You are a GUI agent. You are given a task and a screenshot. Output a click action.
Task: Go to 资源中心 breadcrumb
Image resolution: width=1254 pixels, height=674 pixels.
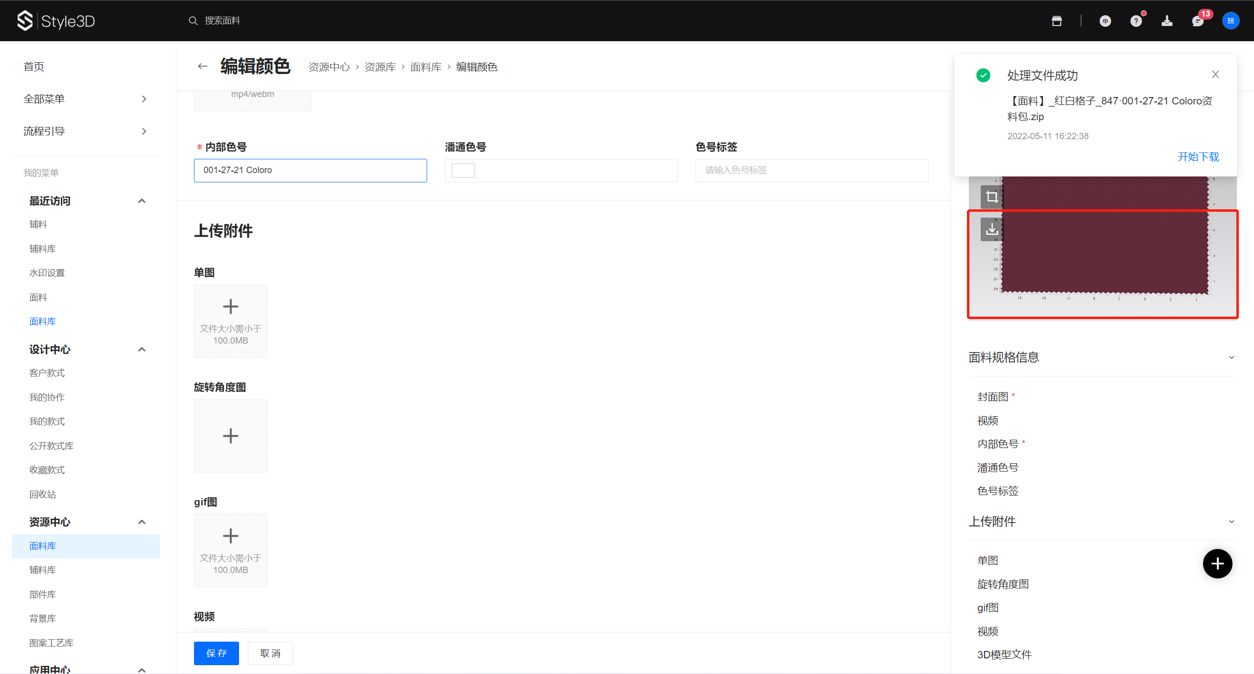(329, 67)
